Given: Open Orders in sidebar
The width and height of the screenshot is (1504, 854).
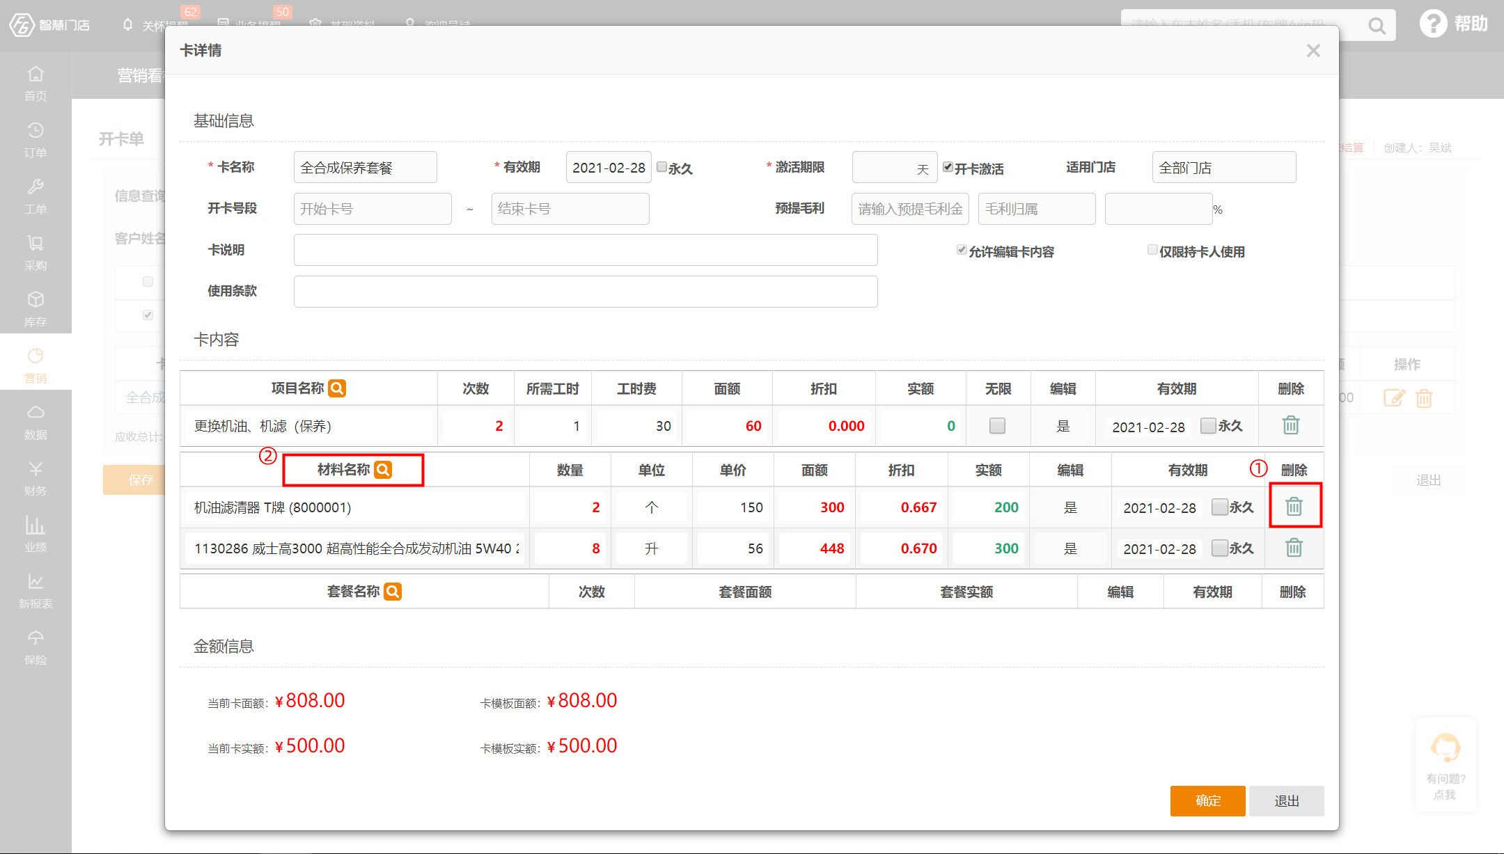Looking at the screenshot, I should (36, 139).
